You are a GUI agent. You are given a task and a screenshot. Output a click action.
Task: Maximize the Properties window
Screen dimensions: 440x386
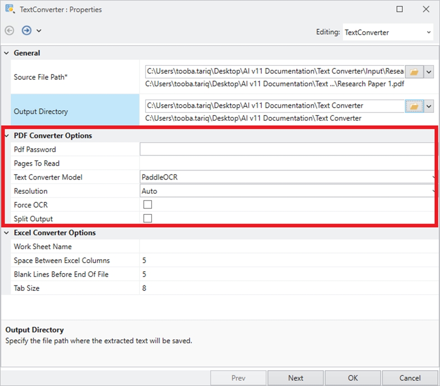click(399, 9)
